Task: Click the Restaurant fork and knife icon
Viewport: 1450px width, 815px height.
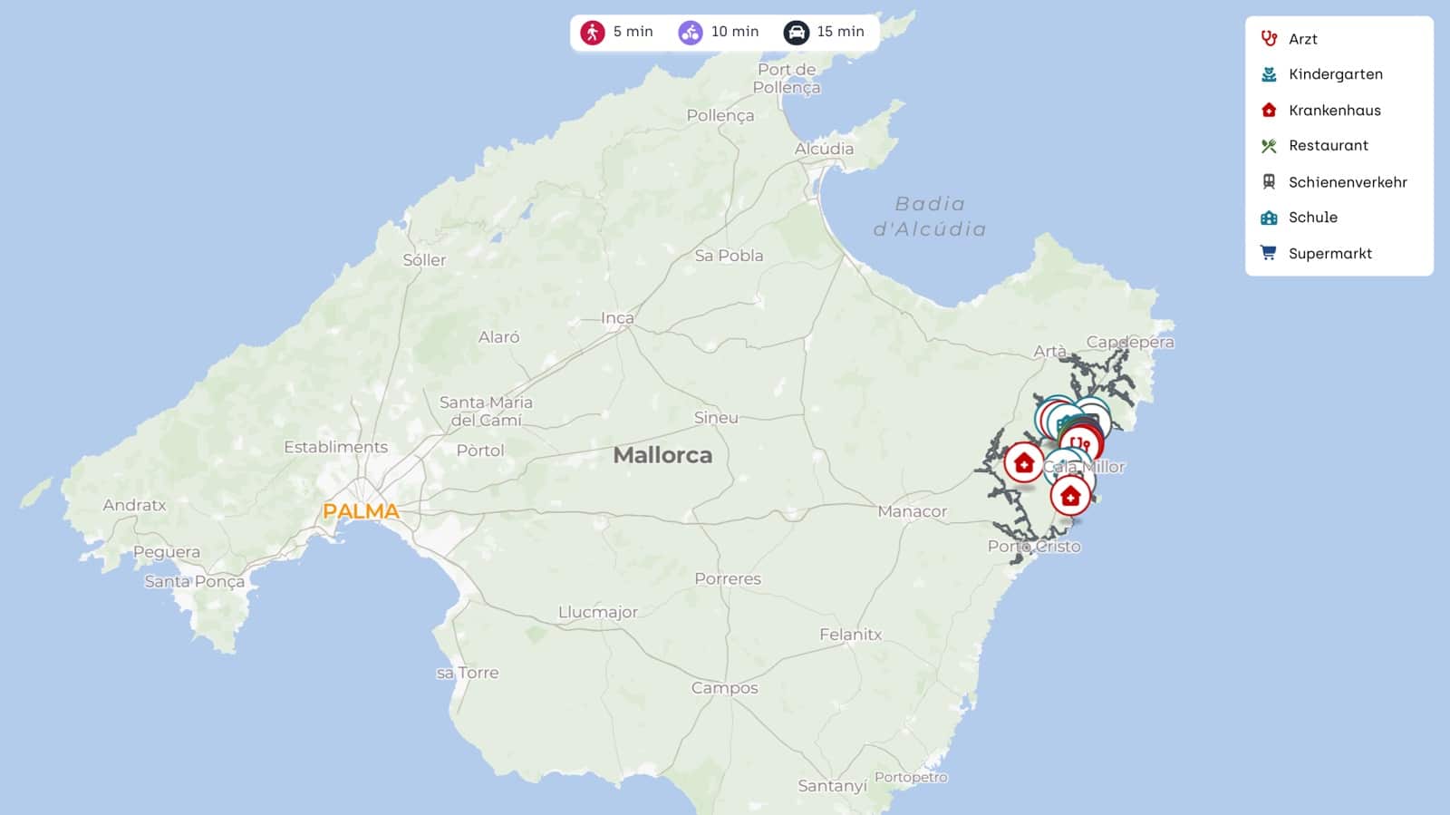Action: tap(1269, 146)
